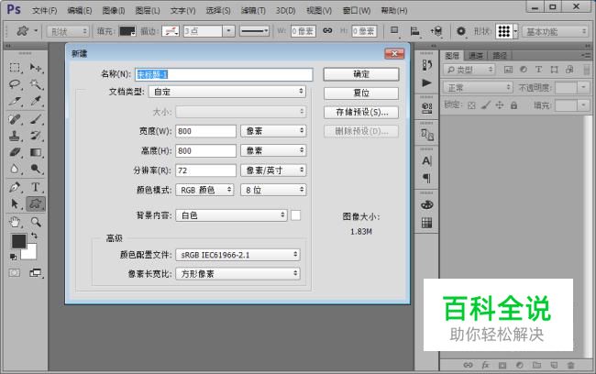This screenshot has height=374, width=596.
Task: Toggle lock transparent pixels in Layers panel
Action: pyautogui.click(x=471, y=105)
